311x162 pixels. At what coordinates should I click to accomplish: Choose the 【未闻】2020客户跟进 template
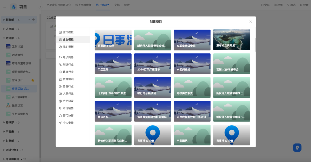113,87
